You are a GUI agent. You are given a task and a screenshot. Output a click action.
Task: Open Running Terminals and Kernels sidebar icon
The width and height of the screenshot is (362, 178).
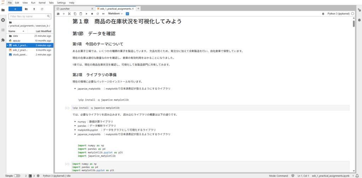point(3,20)
